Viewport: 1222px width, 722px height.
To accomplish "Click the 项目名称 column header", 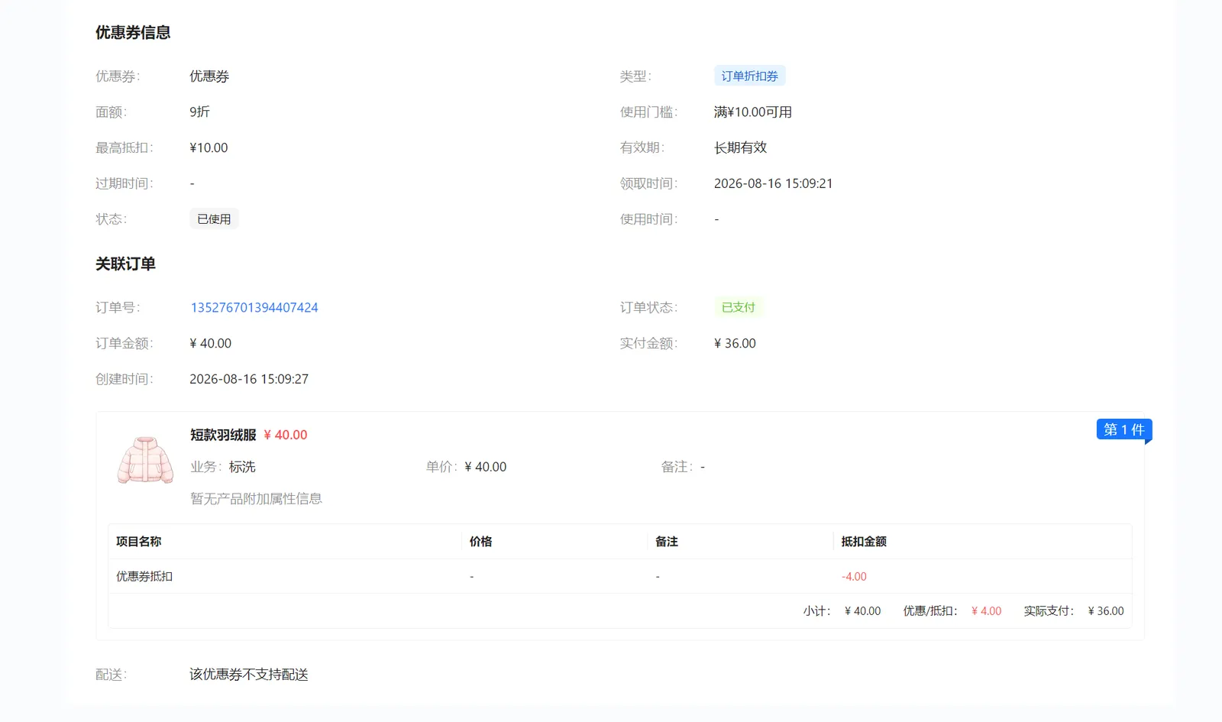I will click(x=139, y=541).
